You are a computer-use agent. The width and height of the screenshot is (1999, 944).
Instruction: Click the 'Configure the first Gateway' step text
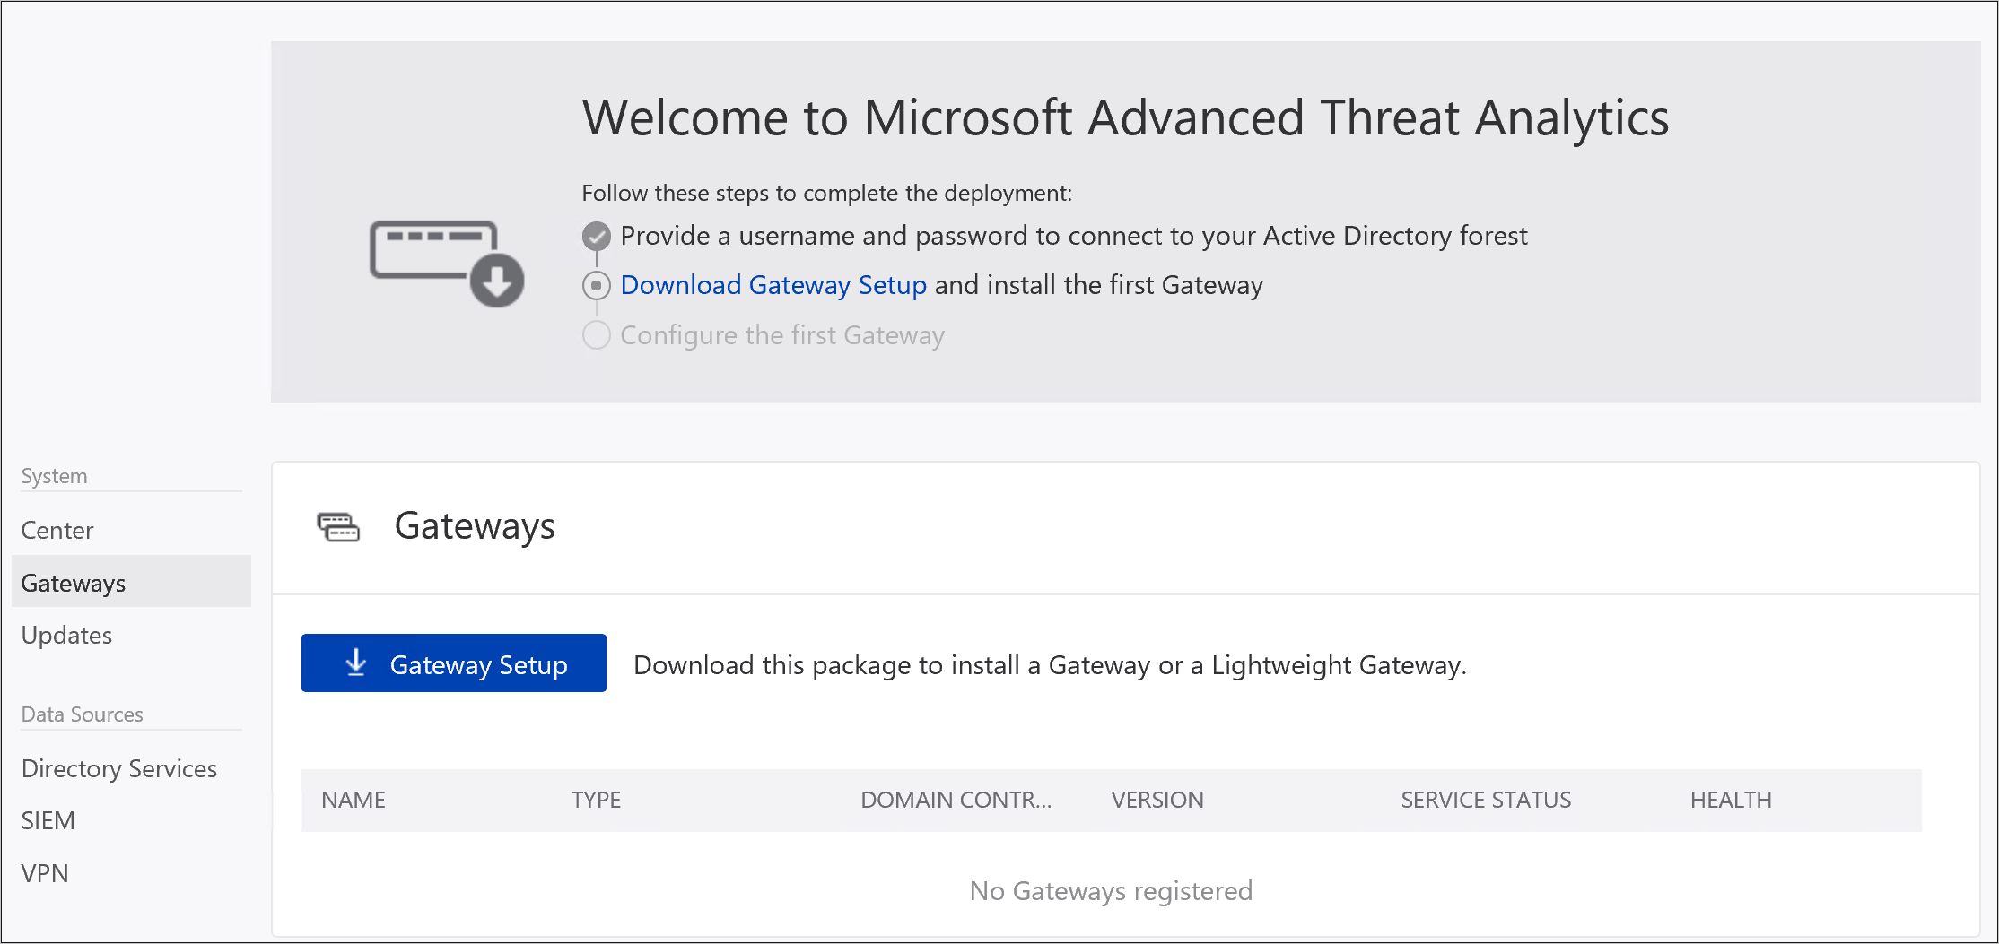[782, 335]
